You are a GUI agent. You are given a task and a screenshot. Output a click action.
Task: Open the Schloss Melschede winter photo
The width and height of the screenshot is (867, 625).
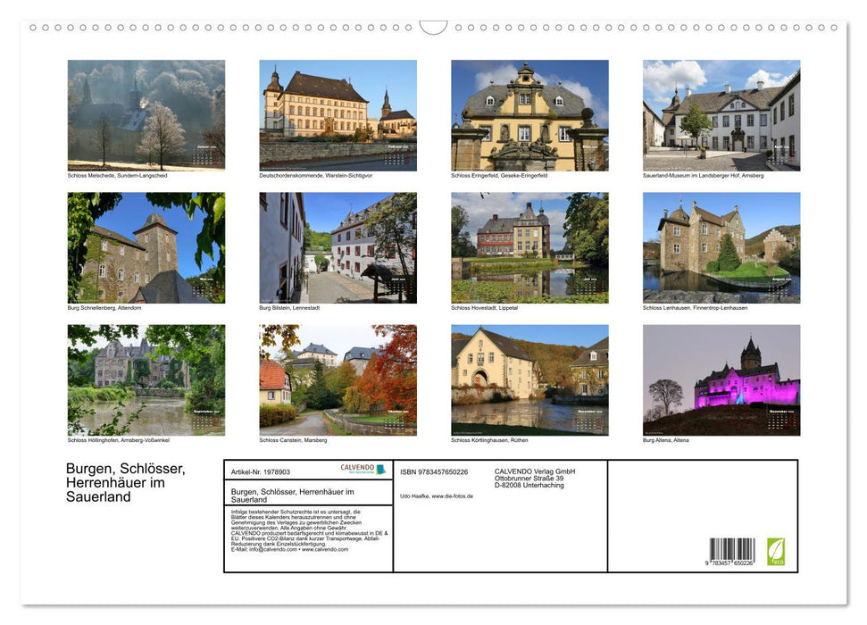pyautogui.click(x=146, y=115)
